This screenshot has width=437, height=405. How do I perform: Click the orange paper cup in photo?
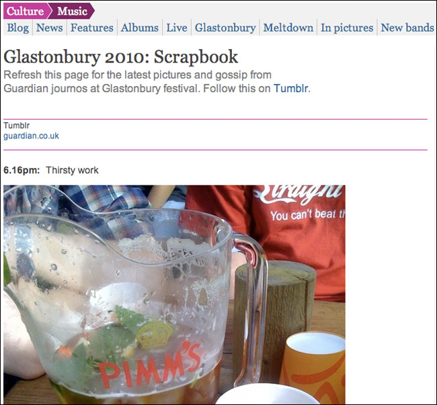click(x=313, y=366)
